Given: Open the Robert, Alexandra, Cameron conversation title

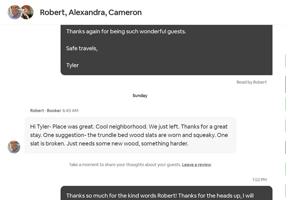Looking at the screenshot, I should coord(91,12).
